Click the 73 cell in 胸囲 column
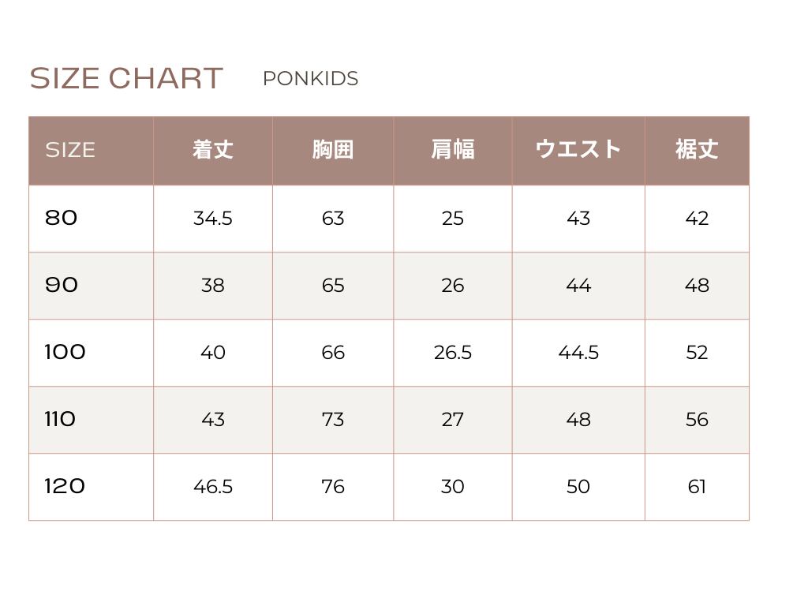Image resolution: width=808 pixels, height=606 pixels. point(333,420)
